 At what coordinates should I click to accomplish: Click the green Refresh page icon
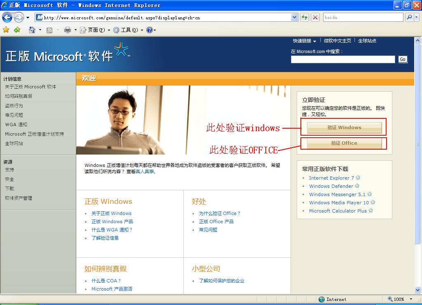pyautogui.click(x=305, y=17)
